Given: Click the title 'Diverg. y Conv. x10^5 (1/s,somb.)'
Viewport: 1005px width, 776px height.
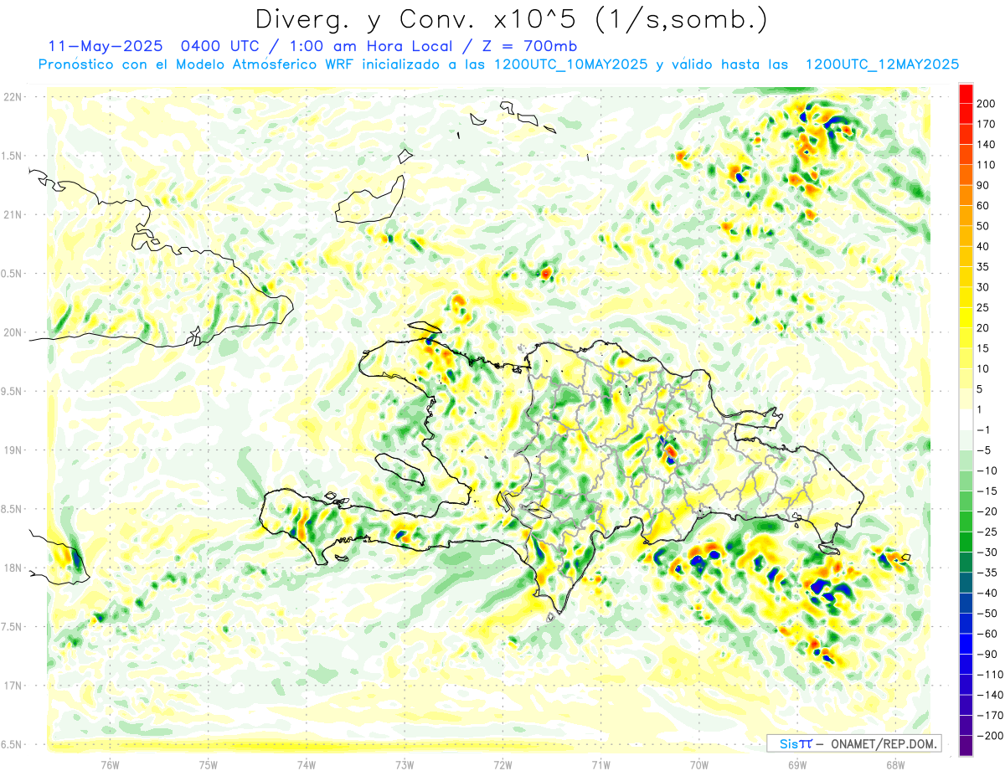Looking at the screenshot, I should (x=511, y=19).
